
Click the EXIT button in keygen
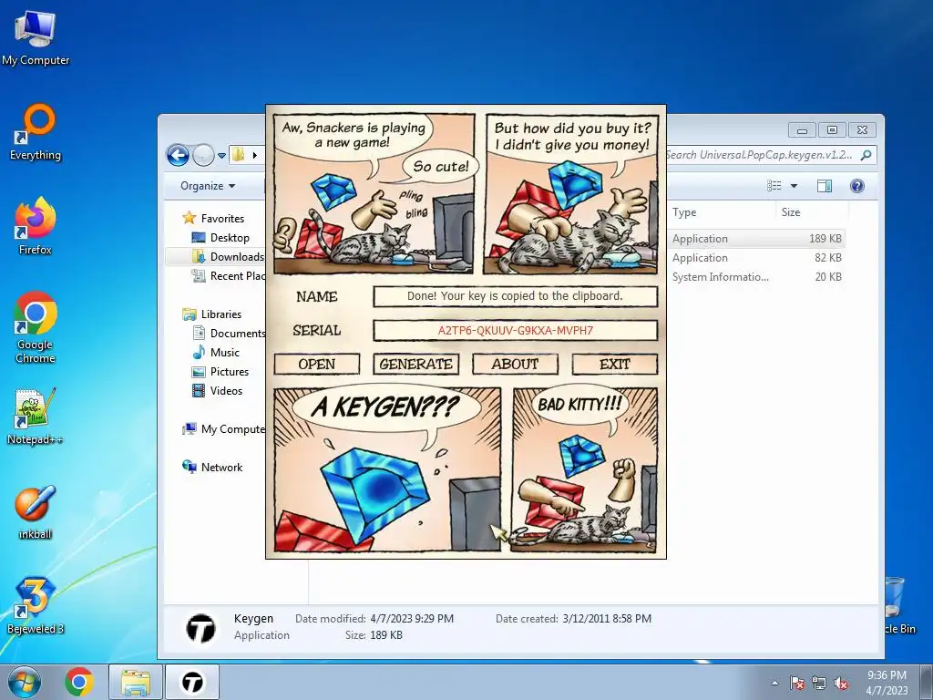pyautogui.click(x=615, y=364)
